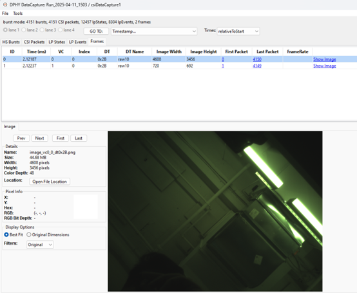Click the Open File Location button

tap(50, 182)
